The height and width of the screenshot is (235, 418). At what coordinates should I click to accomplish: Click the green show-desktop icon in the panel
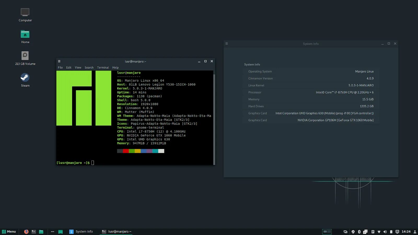tap(60, 232)
